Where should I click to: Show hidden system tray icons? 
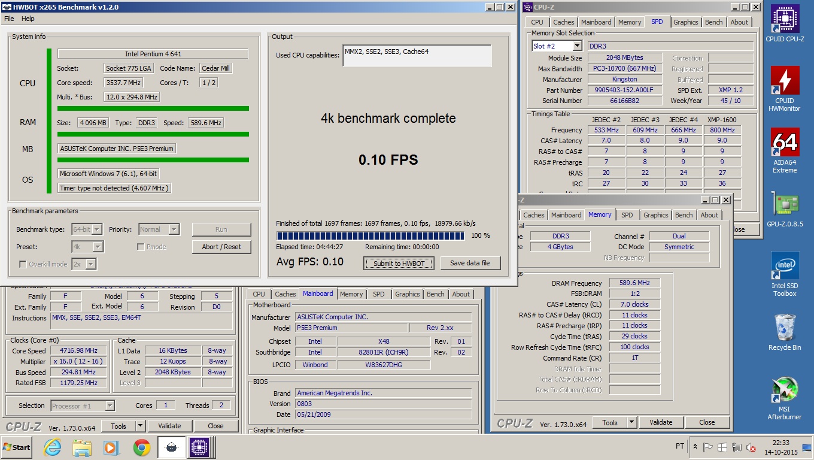coord(695,447)
